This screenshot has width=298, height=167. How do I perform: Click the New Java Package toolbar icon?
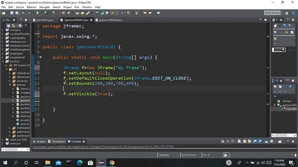click(x=63, y=13)
